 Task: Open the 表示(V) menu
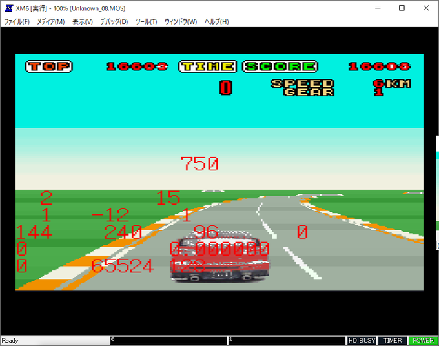(x=83, y=21)
